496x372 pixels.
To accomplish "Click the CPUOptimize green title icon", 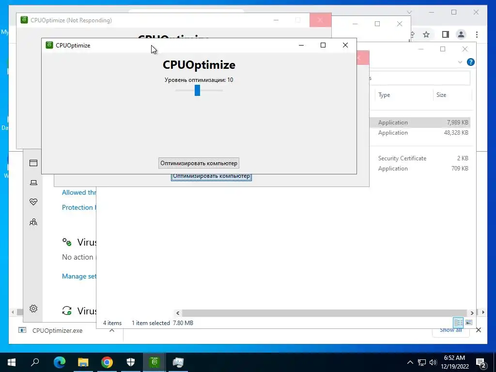I will 49,45.
